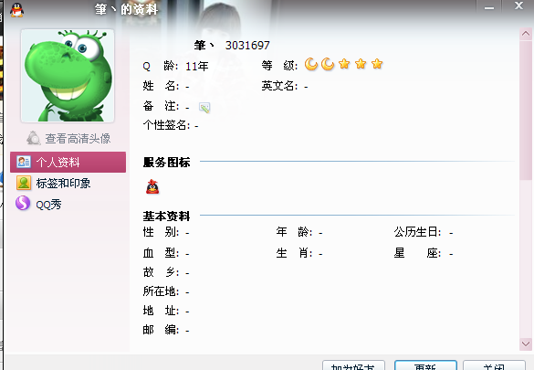Screen dimensions: 534x370
Task: Click the 关闭 button
Action: 494,365
